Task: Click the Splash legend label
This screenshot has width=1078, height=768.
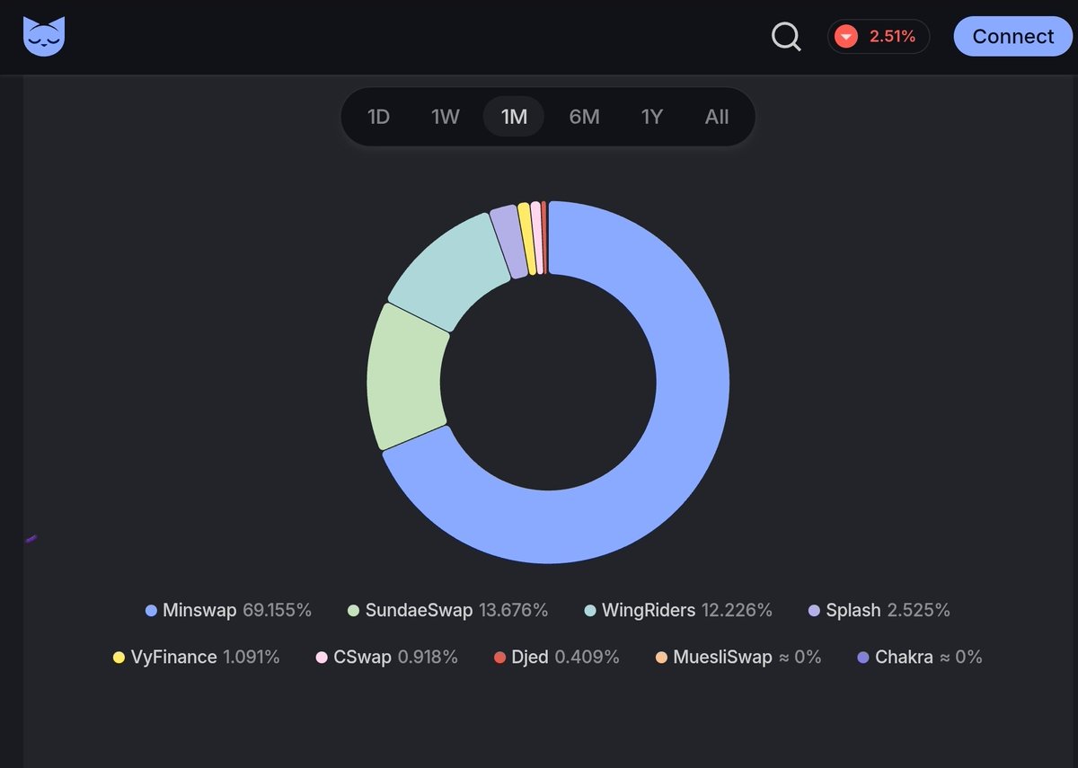Action: [x=853, y=611]
